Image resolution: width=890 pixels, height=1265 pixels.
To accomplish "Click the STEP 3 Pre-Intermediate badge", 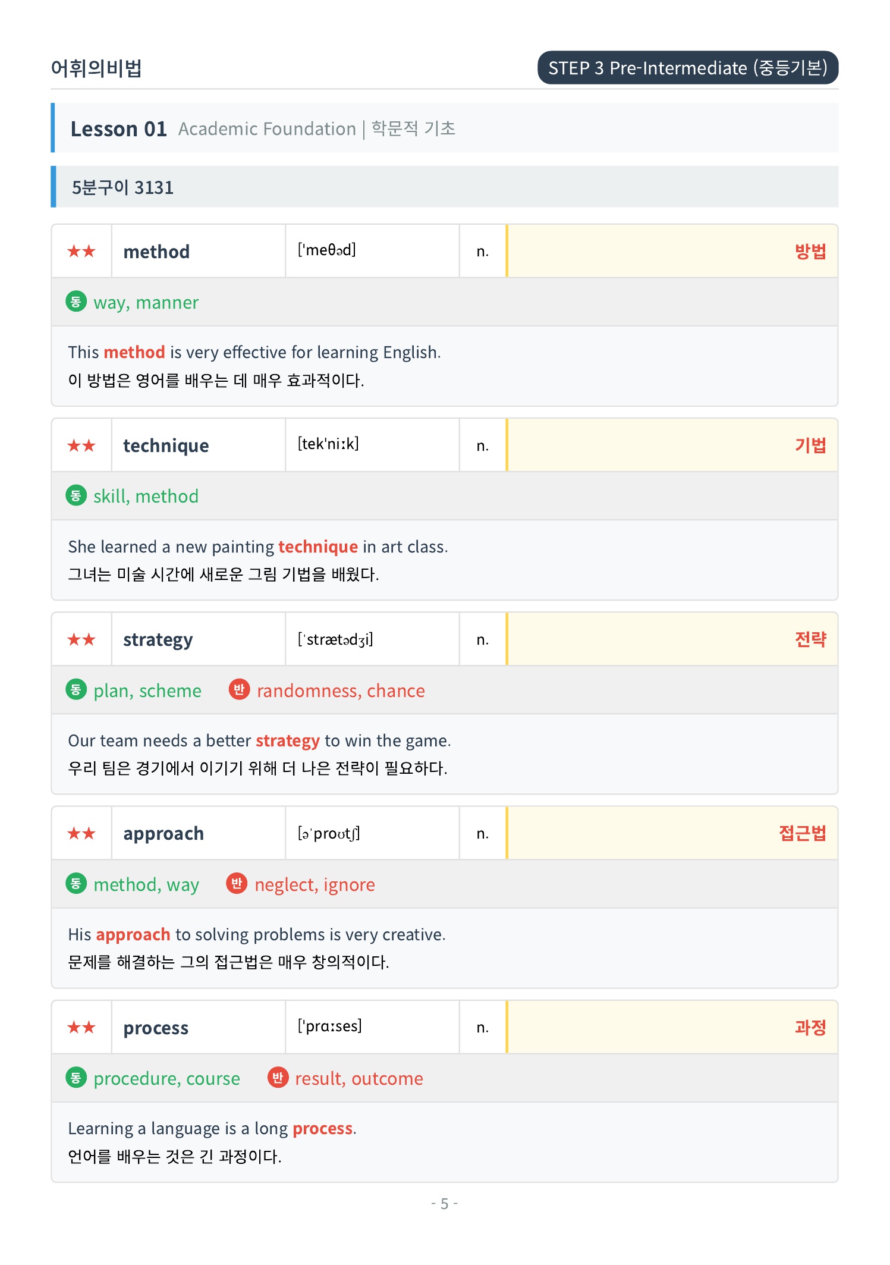I will click(688, 68).
